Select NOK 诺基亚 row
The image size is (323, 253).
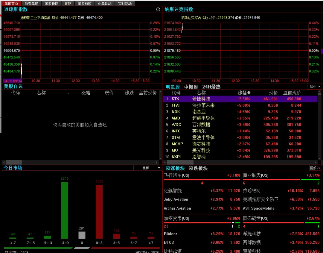(x=240, y=112)
